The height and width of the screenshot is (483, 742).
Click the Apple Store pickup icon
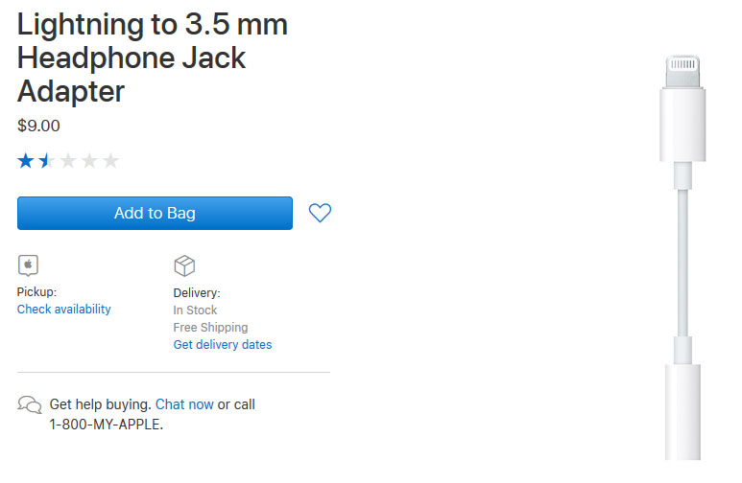coord(28,265)
